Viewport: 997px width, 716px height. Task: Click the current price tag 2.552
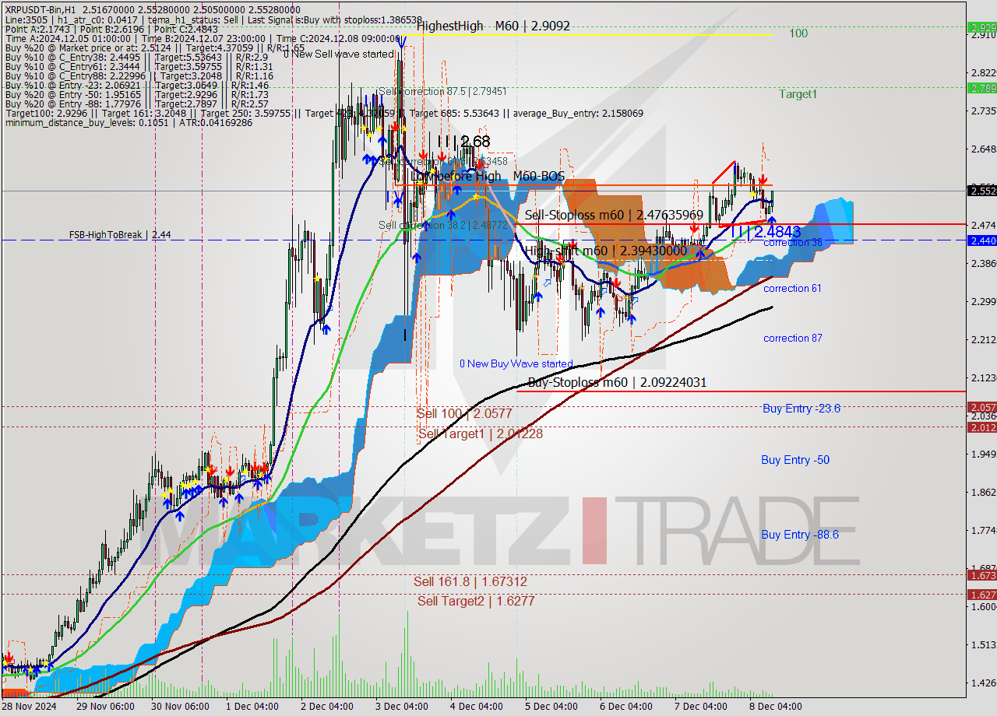[981, 191]
